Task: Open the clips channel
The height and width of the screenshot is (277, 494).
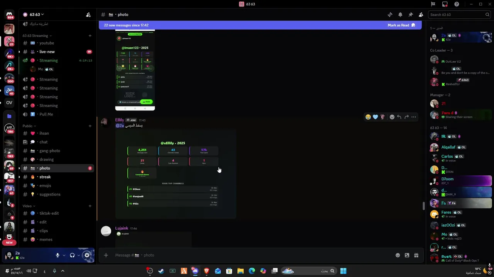Action: coord(58,231)
